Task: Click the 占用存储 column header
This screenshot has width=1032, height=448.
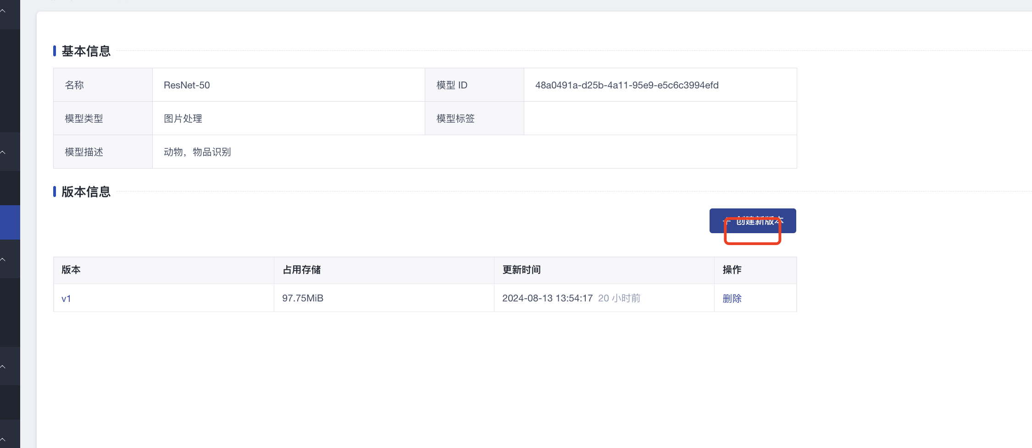Action: click(301, 270)
